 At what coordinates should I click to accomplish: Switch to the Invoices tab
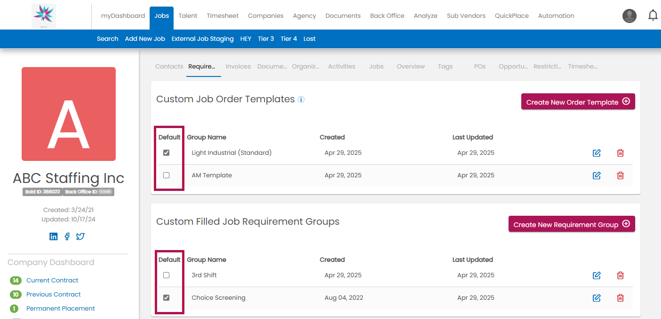pos(238,67)
